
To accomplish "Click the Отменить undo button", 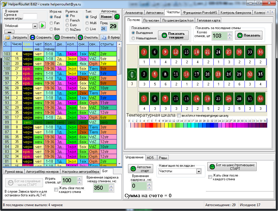I will 65,37.
